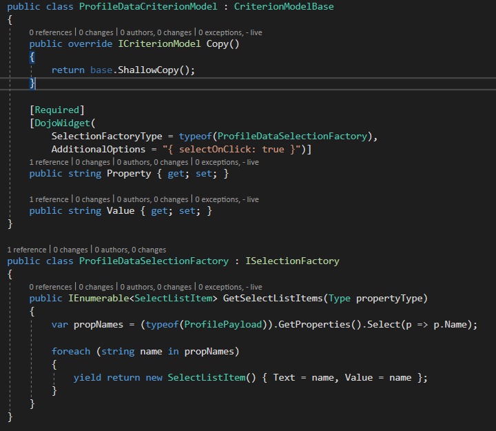Click ProfileDataSelectionFactory inside typeof
Viewport: 496px width, 431px height.
click(292, 136)
